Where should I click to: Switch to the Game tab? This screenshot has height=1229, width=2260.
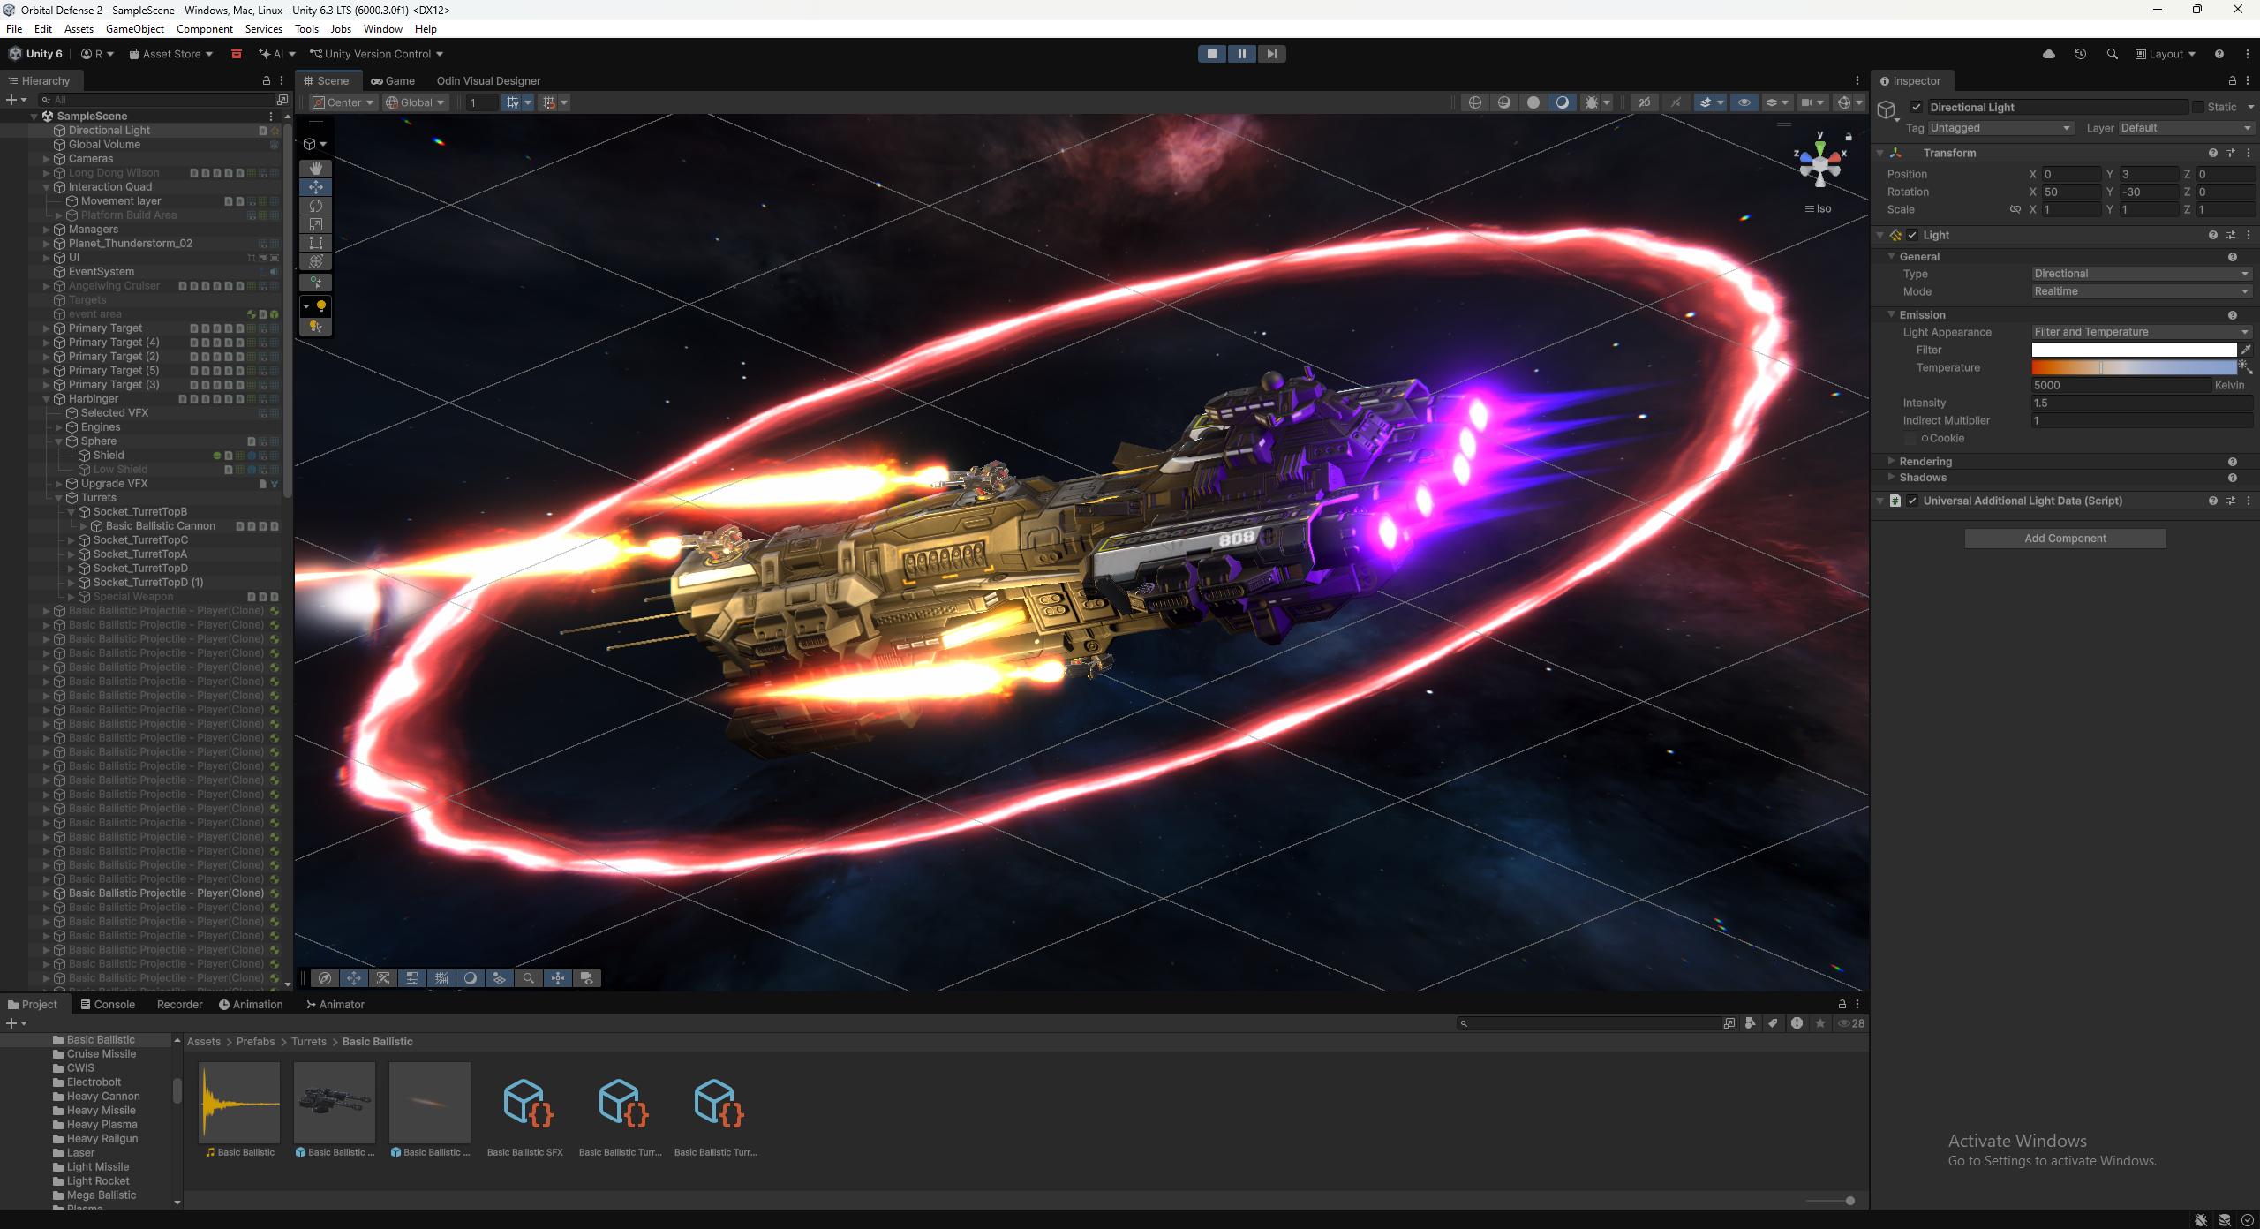point(393,80)
